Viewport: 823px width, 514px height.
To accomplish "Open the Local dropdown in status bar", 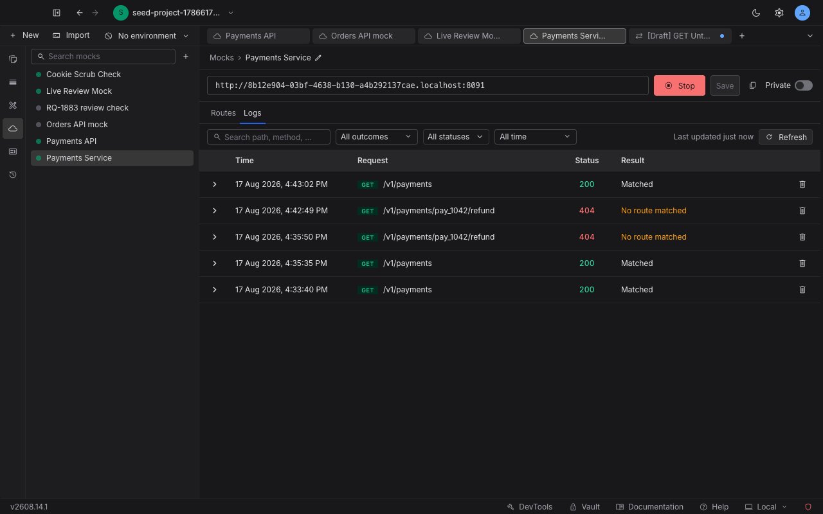I will pyautogui.click(x=766, y=507).
